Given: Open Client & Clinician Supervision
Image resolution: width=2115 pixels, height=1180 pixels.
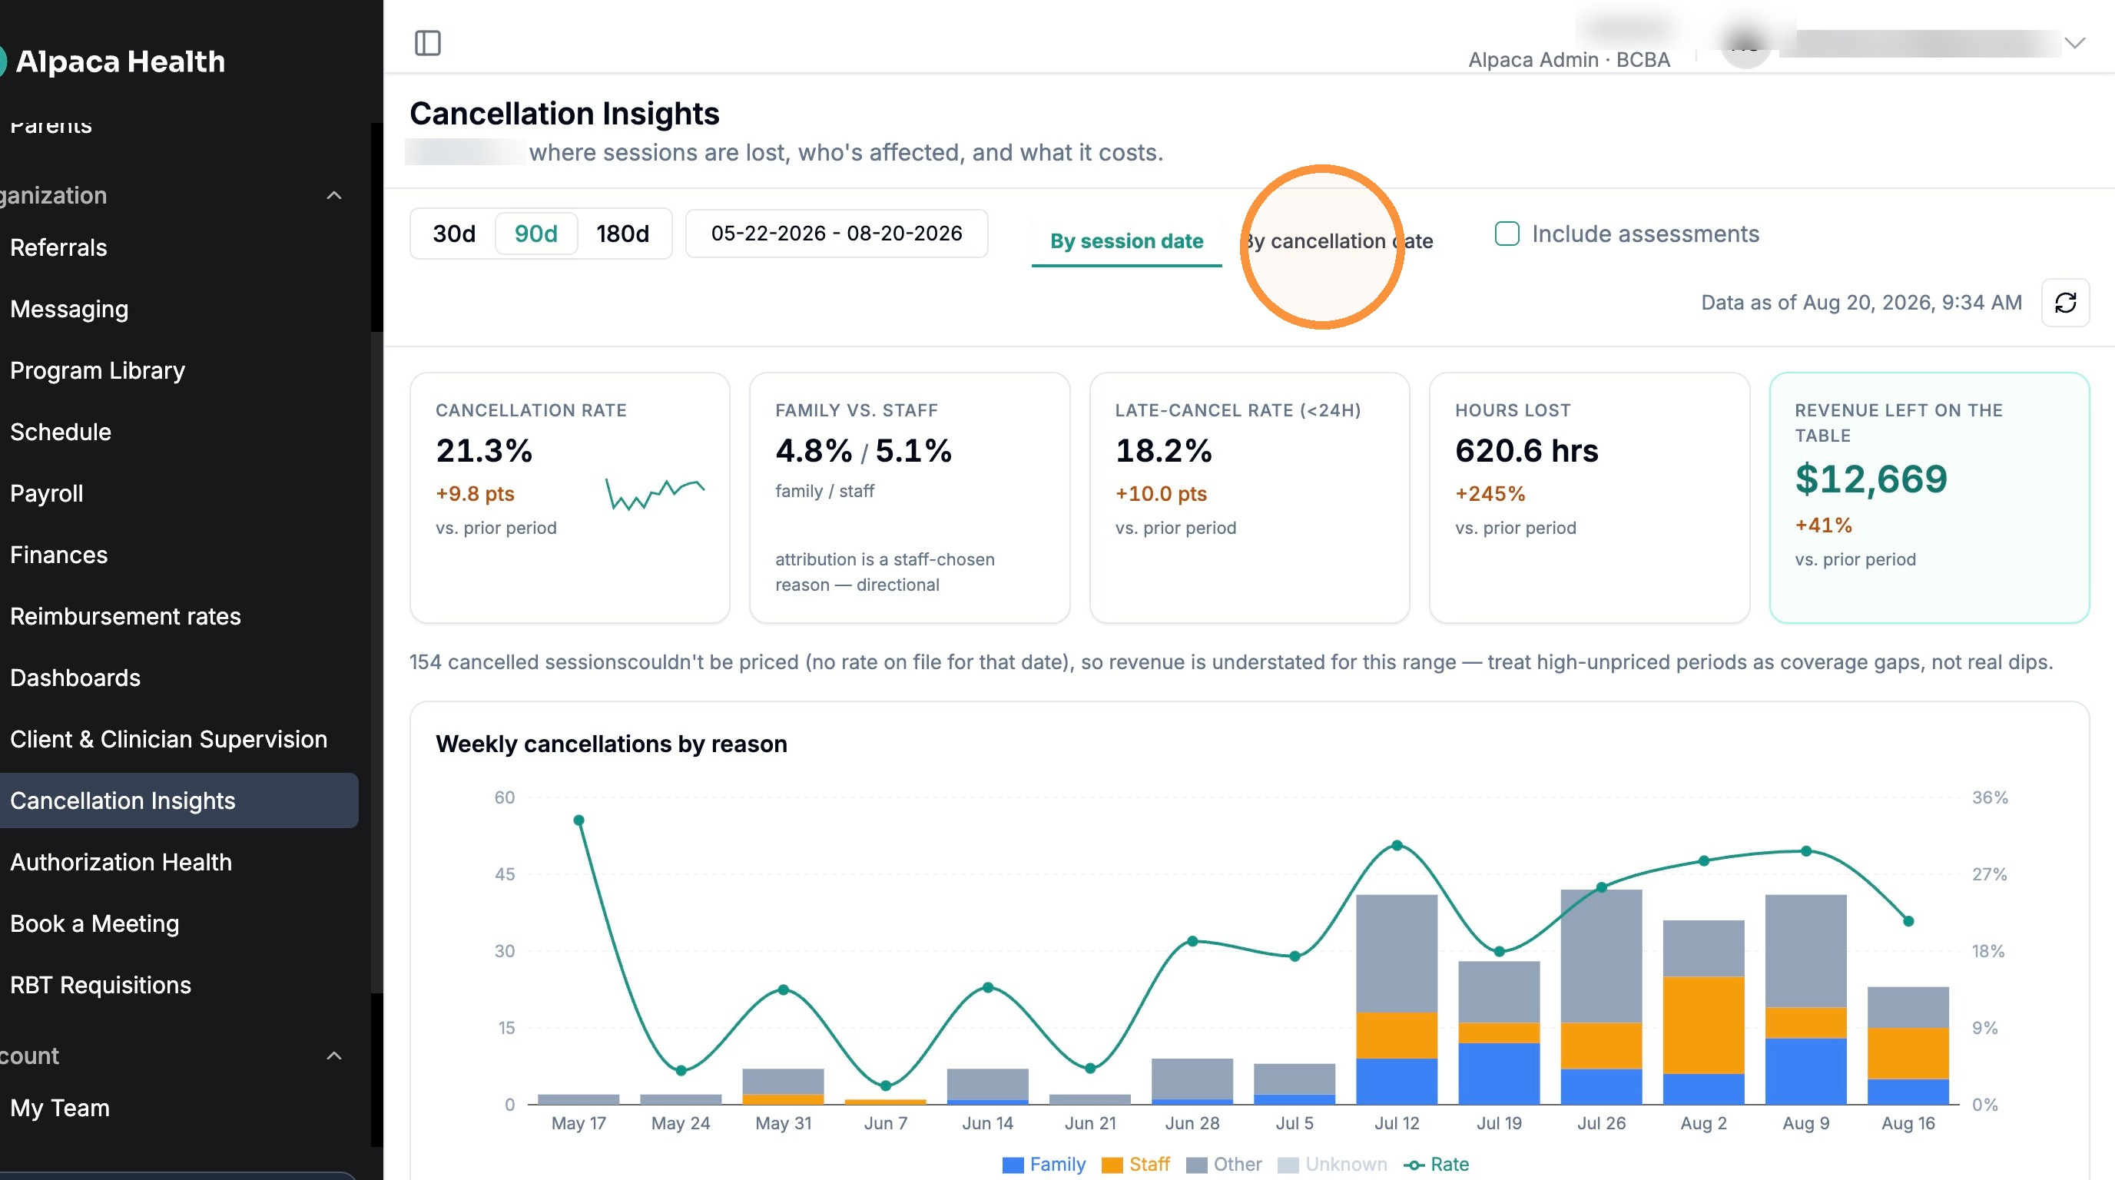Looking at the screenshot, I should (168, 740).
